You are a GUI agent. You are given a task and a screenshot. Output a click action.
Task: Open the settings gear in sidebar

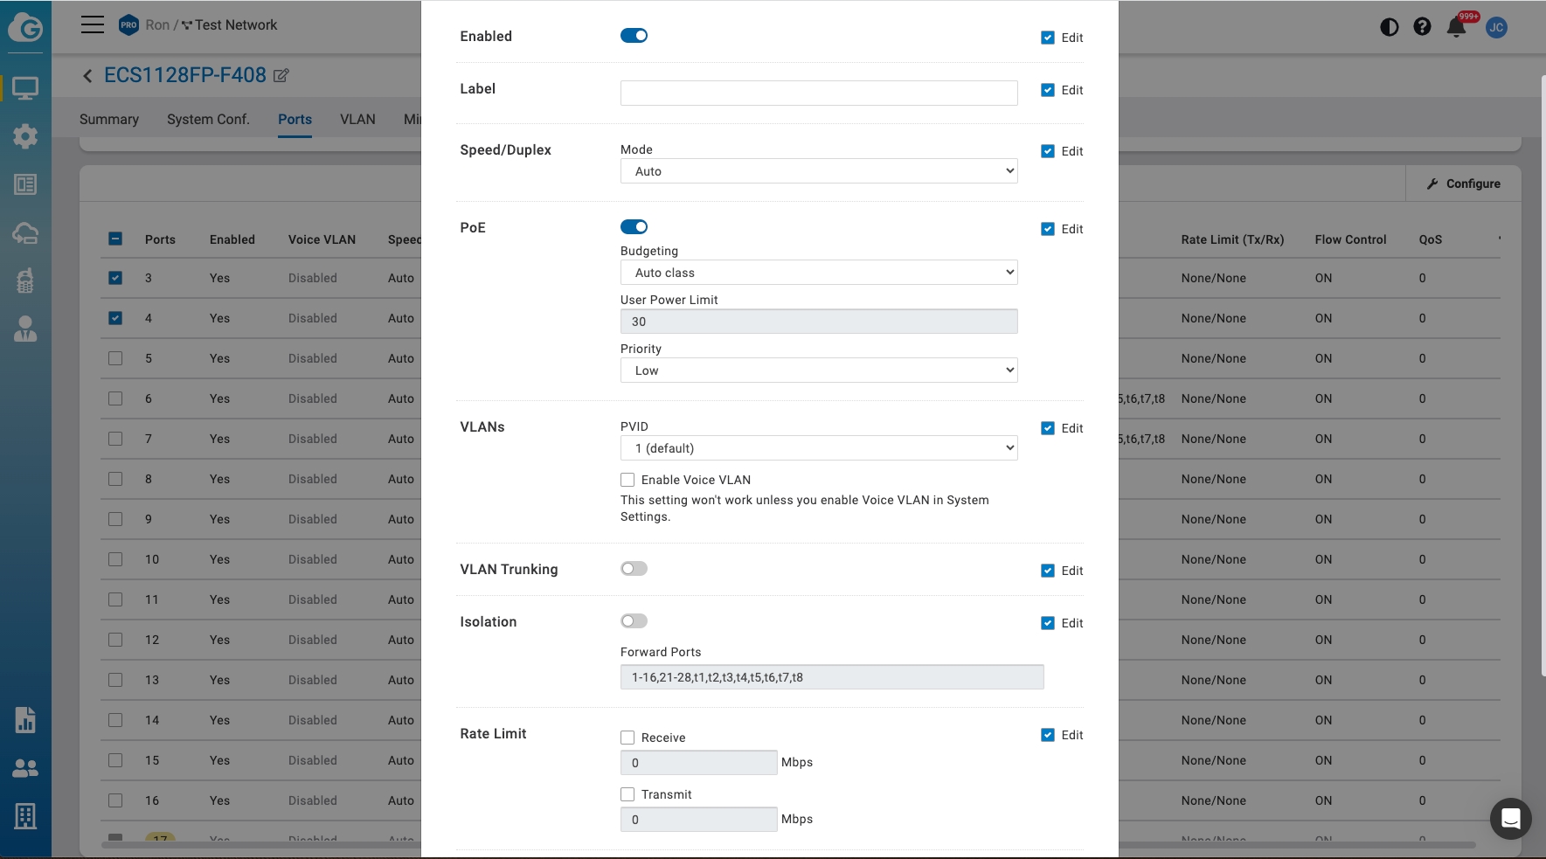click(x=25, y=135)
